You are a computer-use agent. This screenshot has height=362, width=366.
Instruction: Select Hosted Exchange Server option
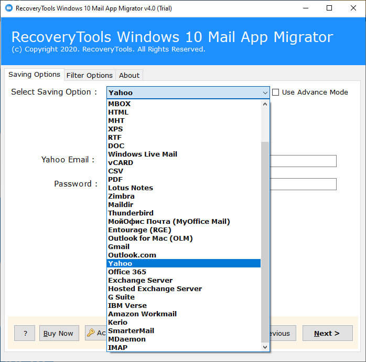coord(184,289)
